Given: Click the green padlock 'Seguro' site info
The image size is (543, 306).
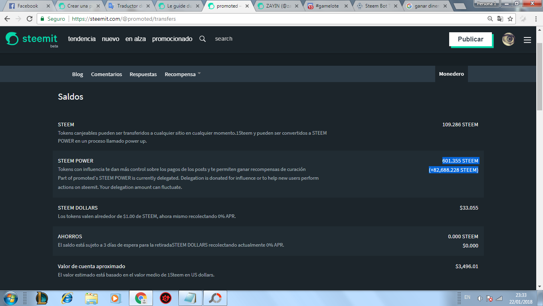Looking at the screenshot, I should (x=53, y=19).
